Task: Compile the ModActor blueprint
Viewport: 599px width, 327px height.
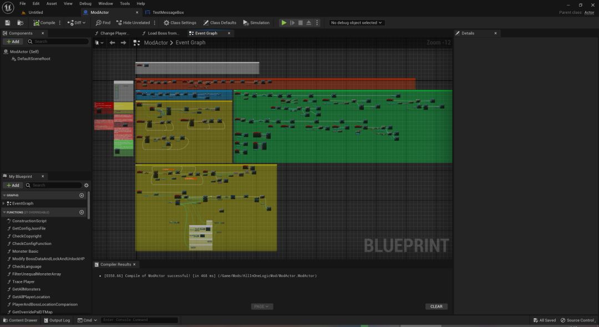Action: [x=44, y=23]
